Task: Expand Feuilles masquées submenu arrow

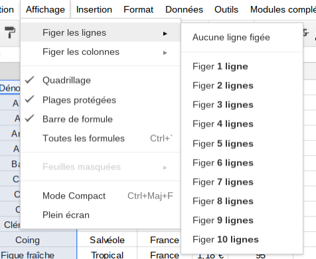Action: [165, 168]
